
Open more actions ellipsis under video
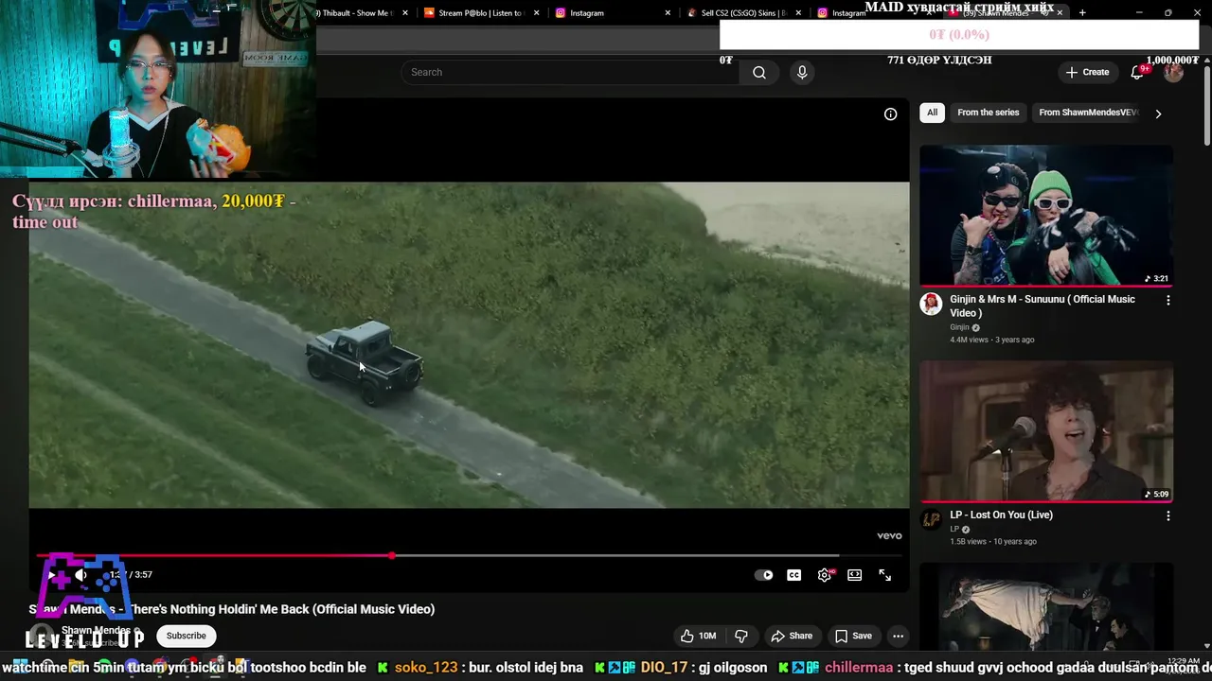click(898, 636)
